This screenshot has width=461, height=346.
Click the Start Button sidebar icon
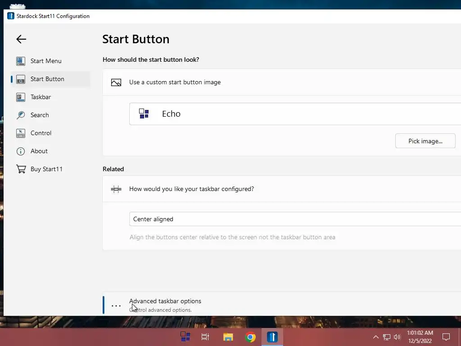pyautogui.click(x=21, y=79)
